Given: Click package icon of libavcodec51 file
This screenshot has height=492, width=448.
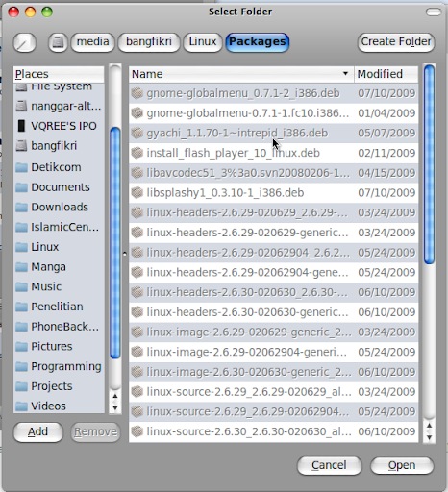Looking at the screenshot, I should [x=137, y=173].
